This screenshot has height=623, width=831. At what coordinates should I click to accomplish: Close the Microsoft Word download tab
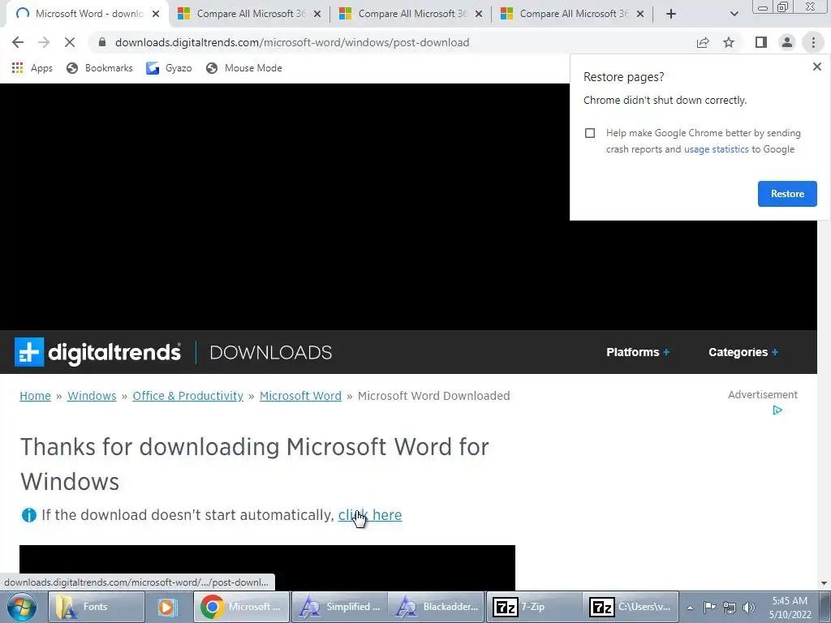(156, 14)
